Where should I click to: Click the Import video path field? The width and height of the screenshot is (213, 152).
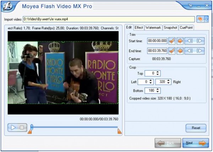[109, 19]
